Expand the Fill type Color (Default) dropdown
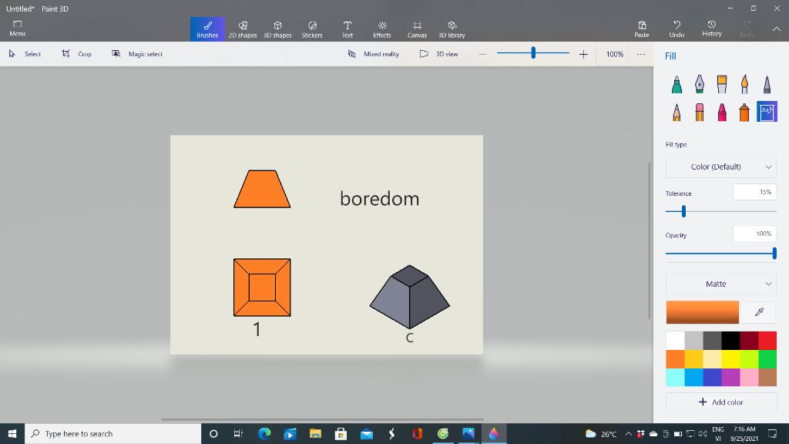 [721, 166]
